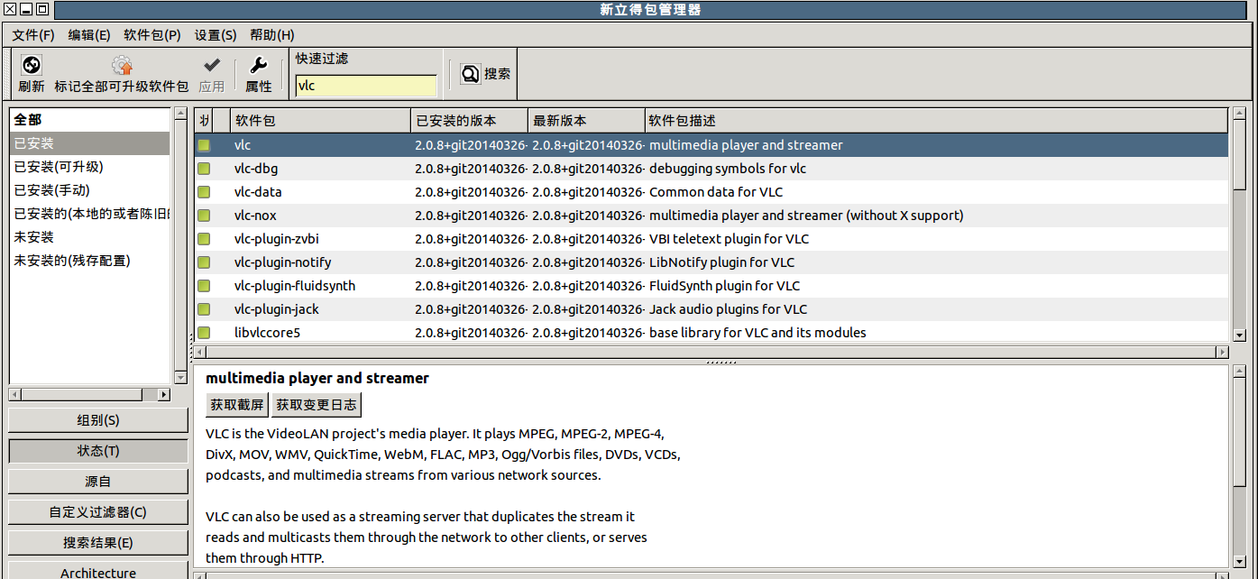Click the Apply (应用) checkmark icon
This screenshot has width=1258, height=579.
(212, 66)
